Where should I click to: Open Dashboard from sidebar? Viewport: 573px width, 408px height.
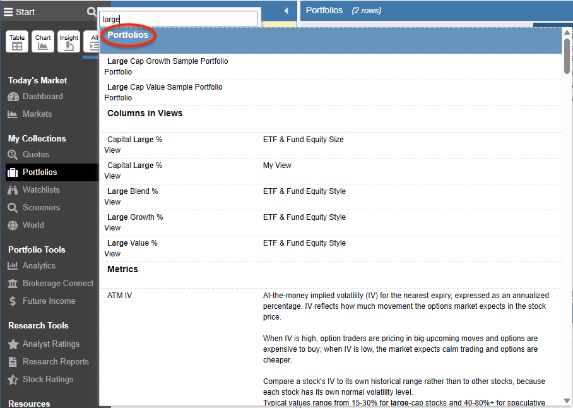35,97
